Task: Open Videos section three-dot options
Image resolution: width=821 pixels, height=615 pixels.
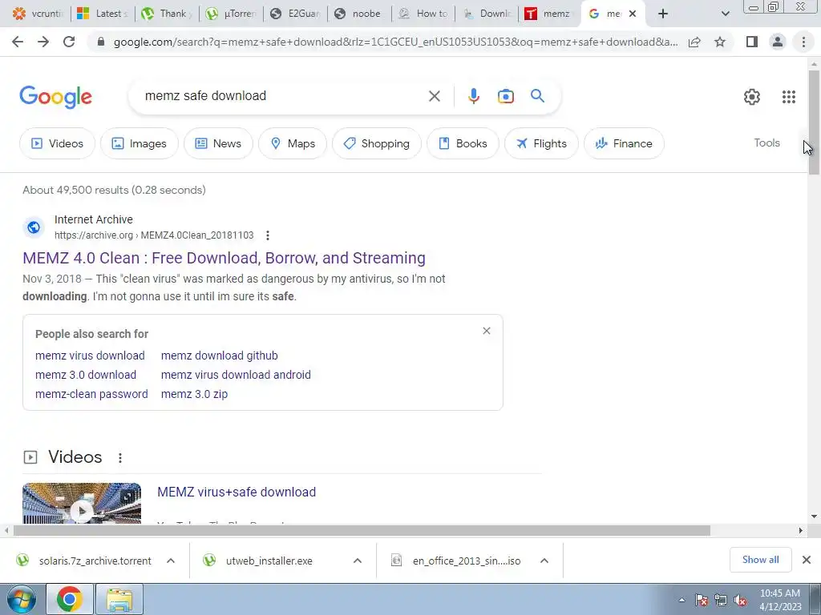Action: (x=120, y=457)
